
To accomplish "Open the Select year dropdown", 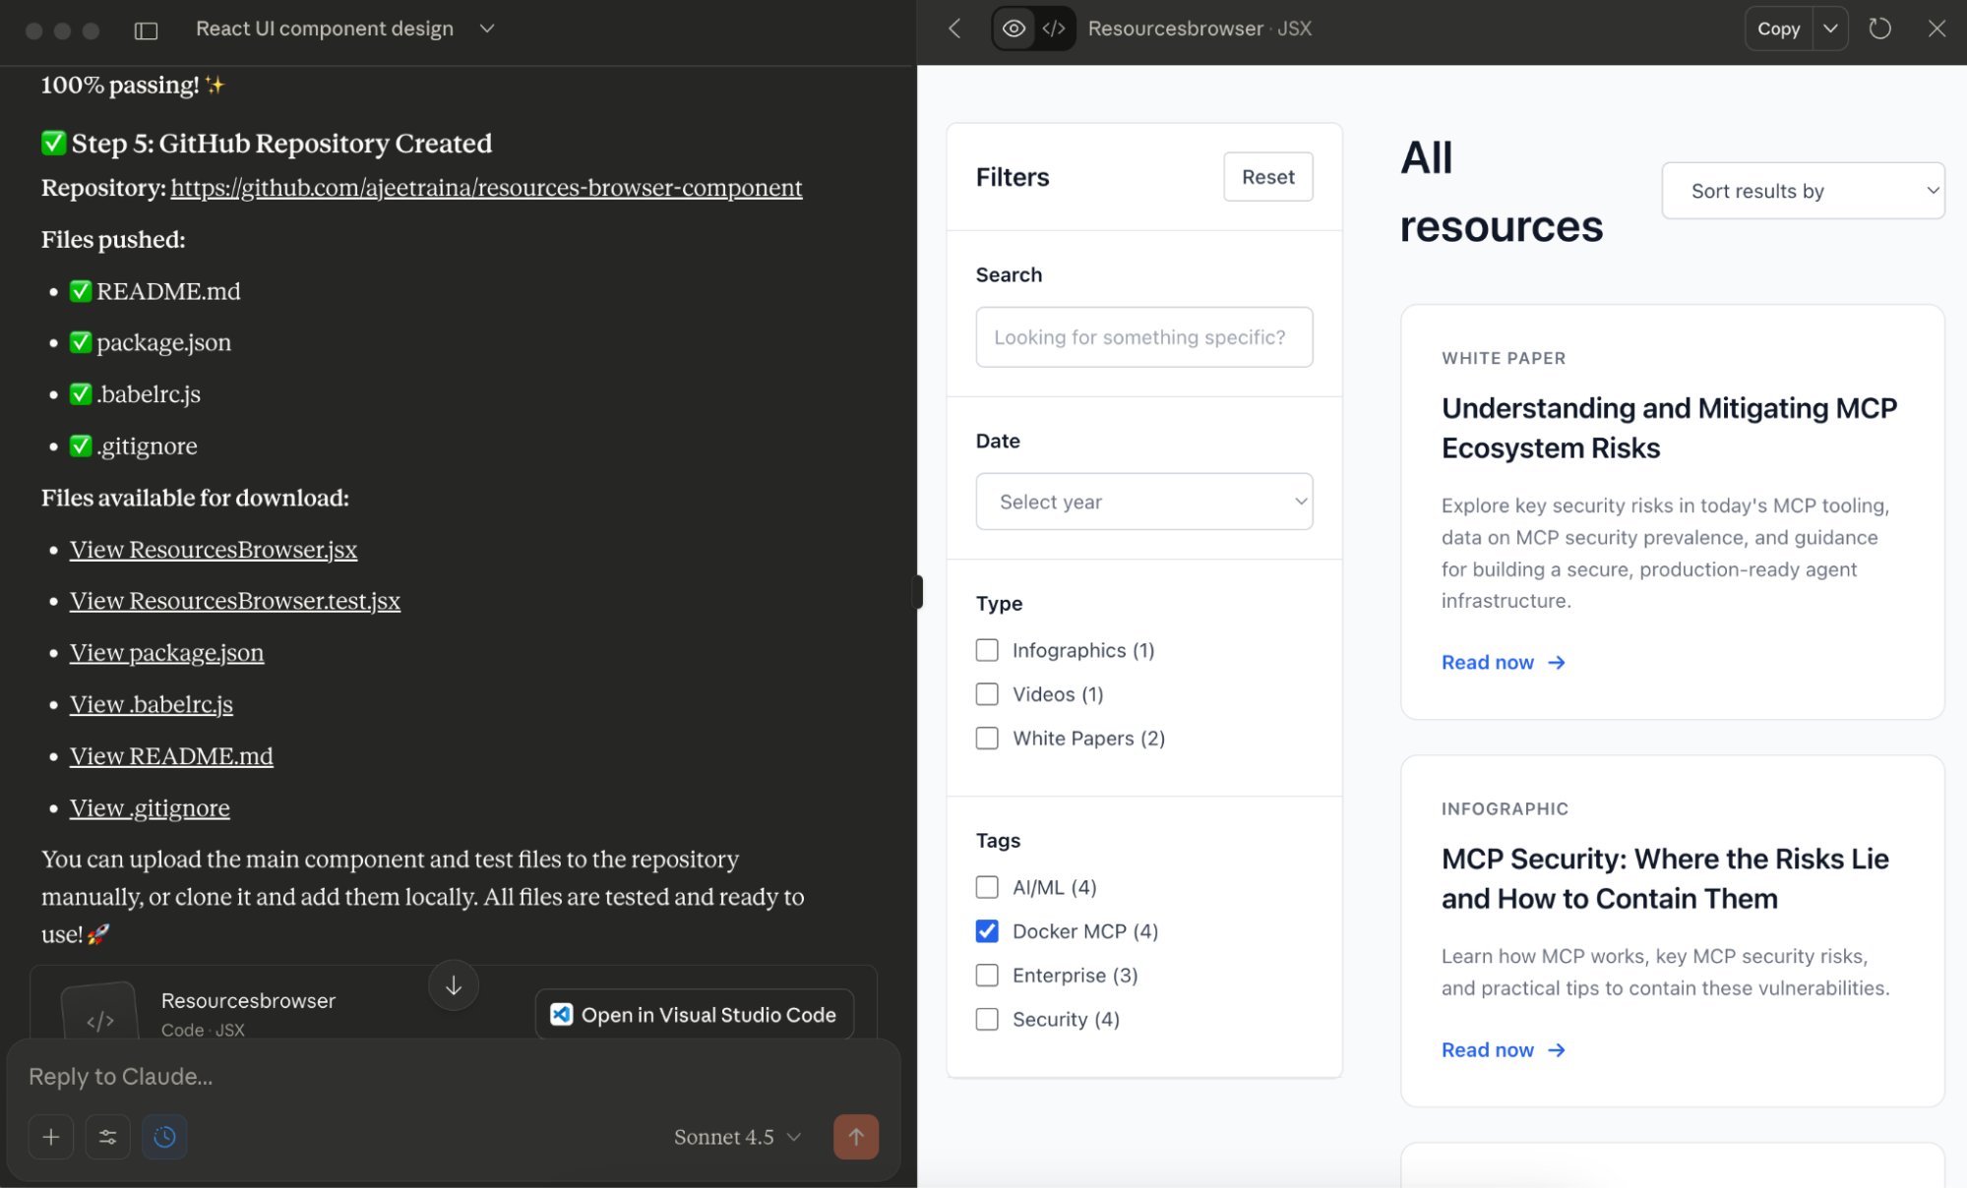I will (1143, 502).
